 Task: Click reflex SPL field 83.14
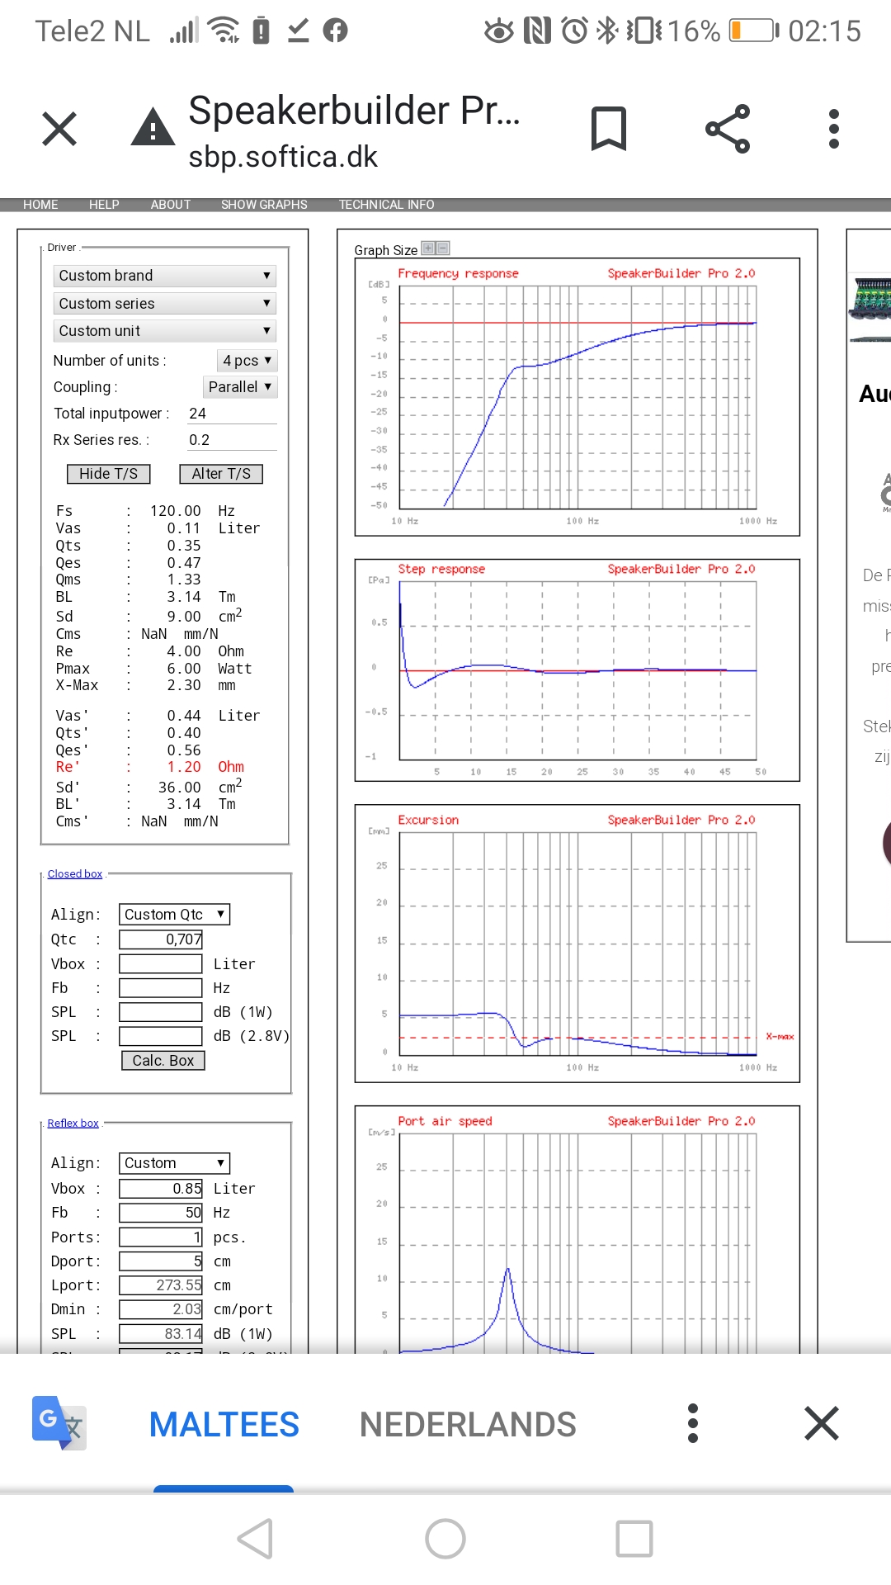coord(161,1334)
